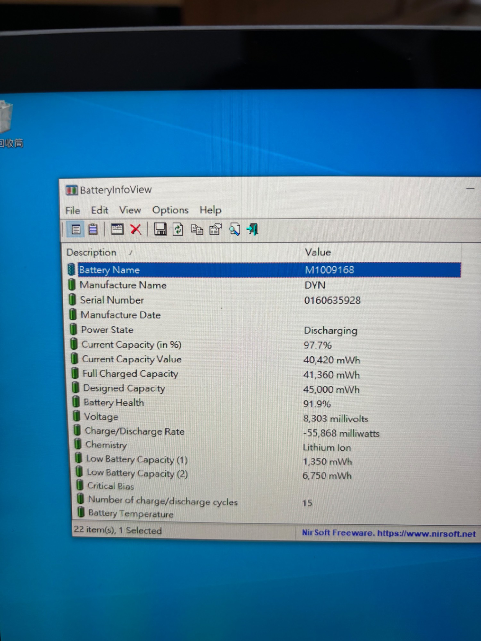Select the Battery Health value 91.9%
Image resolution: width=481 pixels, height=641 pixels.
[317, 404]
